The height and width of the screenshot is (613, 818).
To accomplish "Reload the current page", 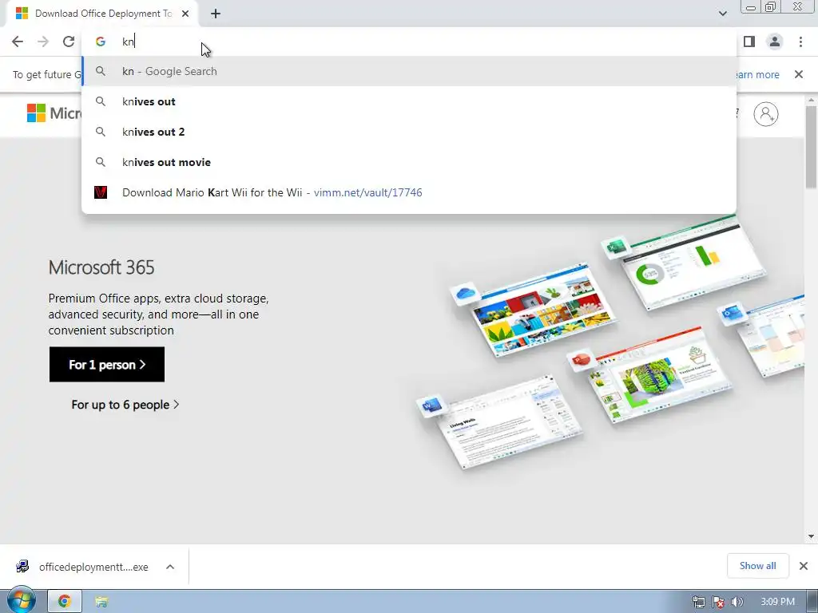I will click(x=69, y=42).
